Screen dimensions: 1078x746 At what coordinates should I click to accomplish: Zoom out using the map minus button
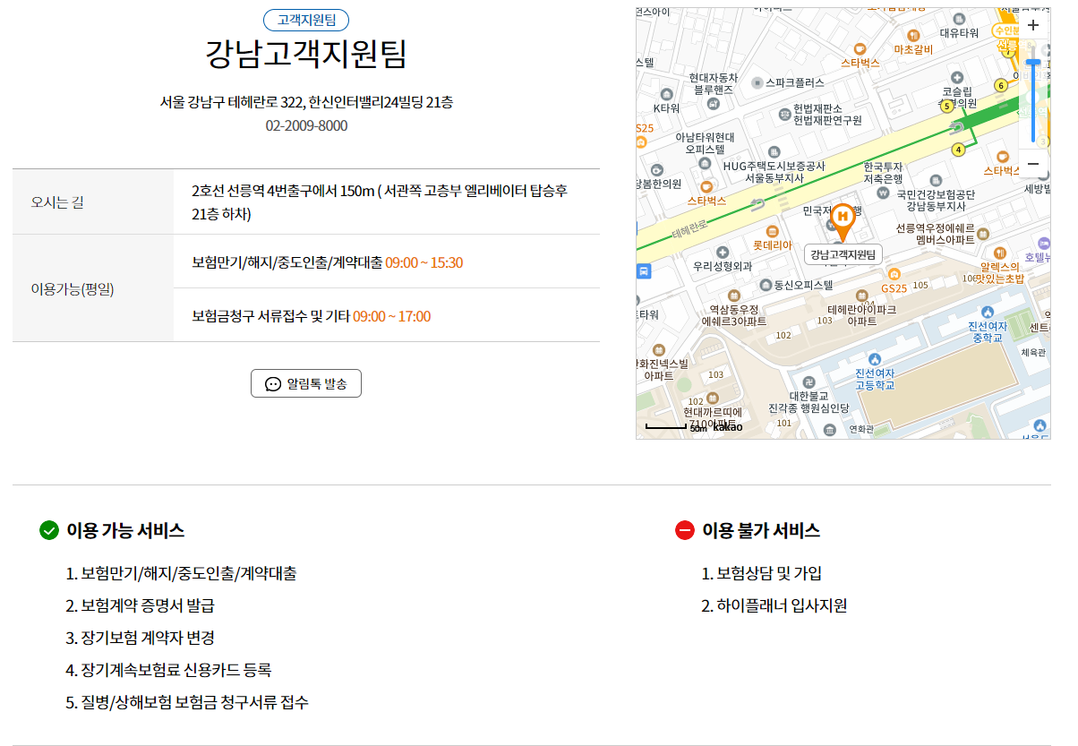pos(1034,164)
